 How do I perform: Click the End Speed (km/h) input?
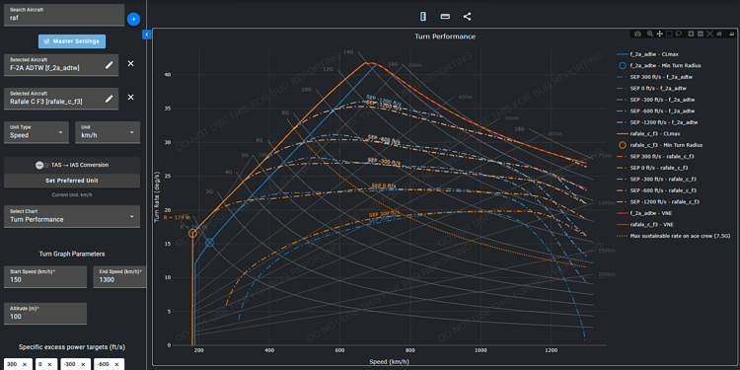(119, 276)
